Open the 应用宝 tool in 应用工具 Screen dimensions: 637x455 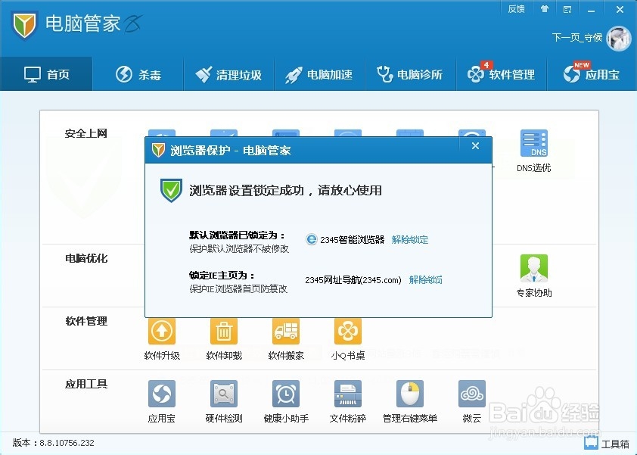tap(162, 401)
